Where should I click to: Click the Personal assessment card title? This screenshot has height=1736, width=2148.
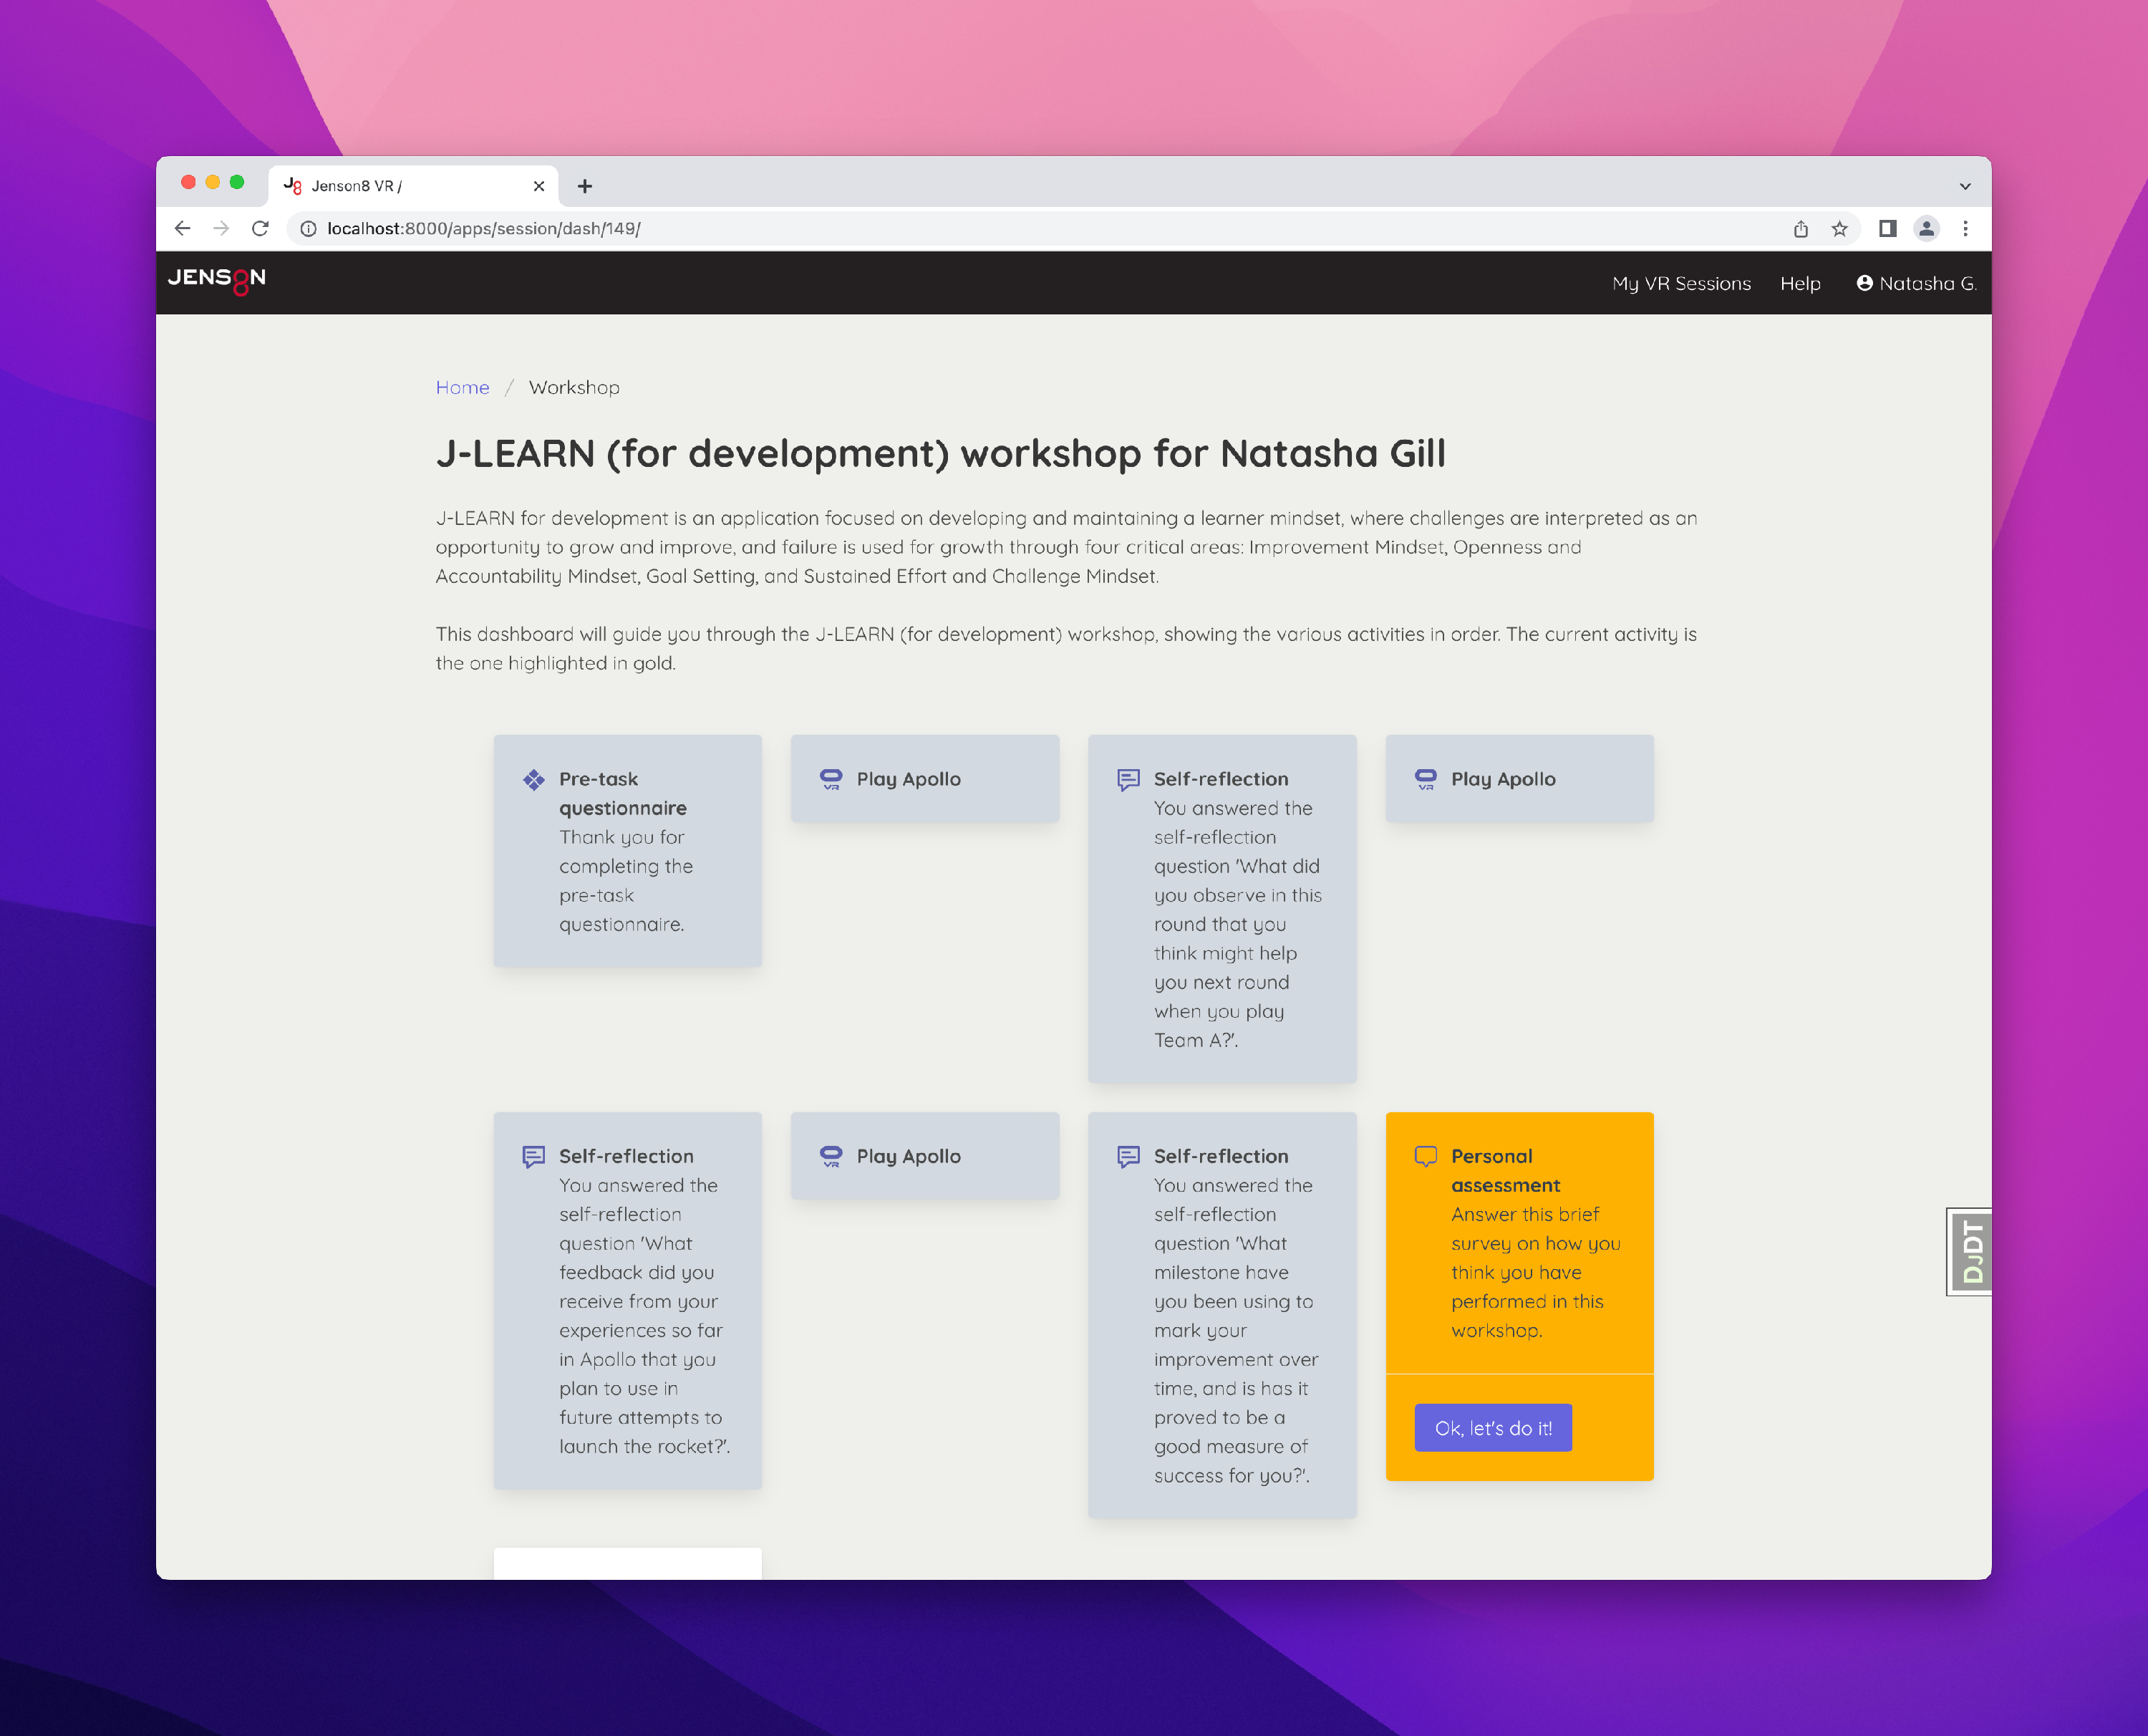(1505, 1171)
